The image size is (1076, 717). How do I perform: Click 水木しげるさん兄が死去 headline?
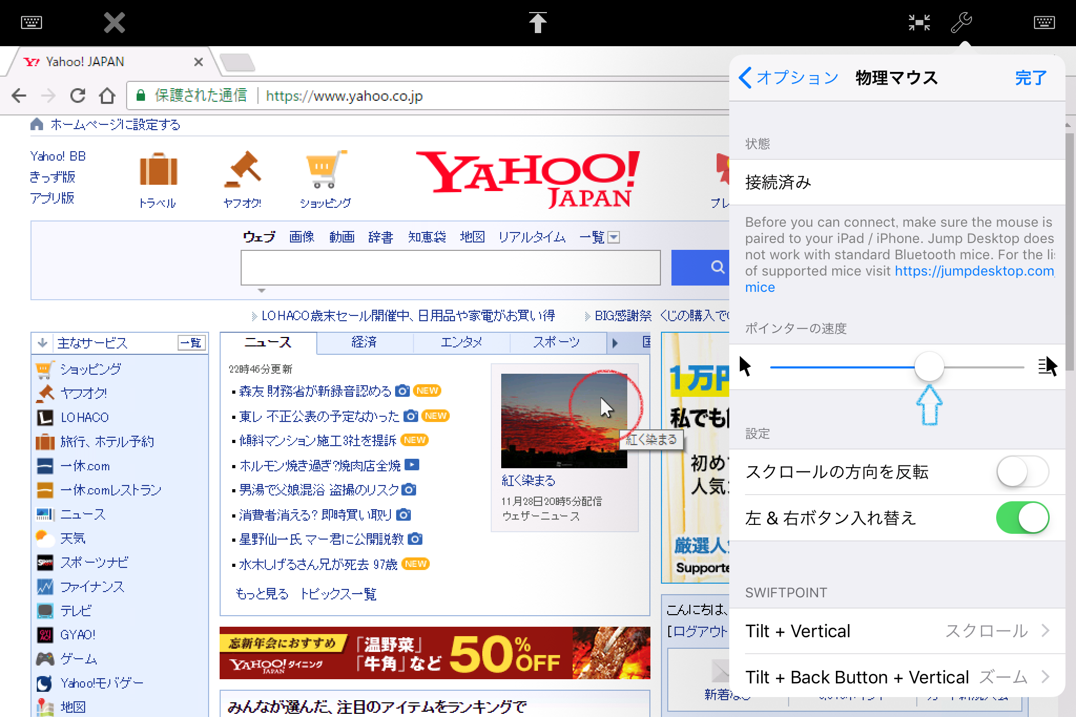pyautogui.click(x=318, y=564)
